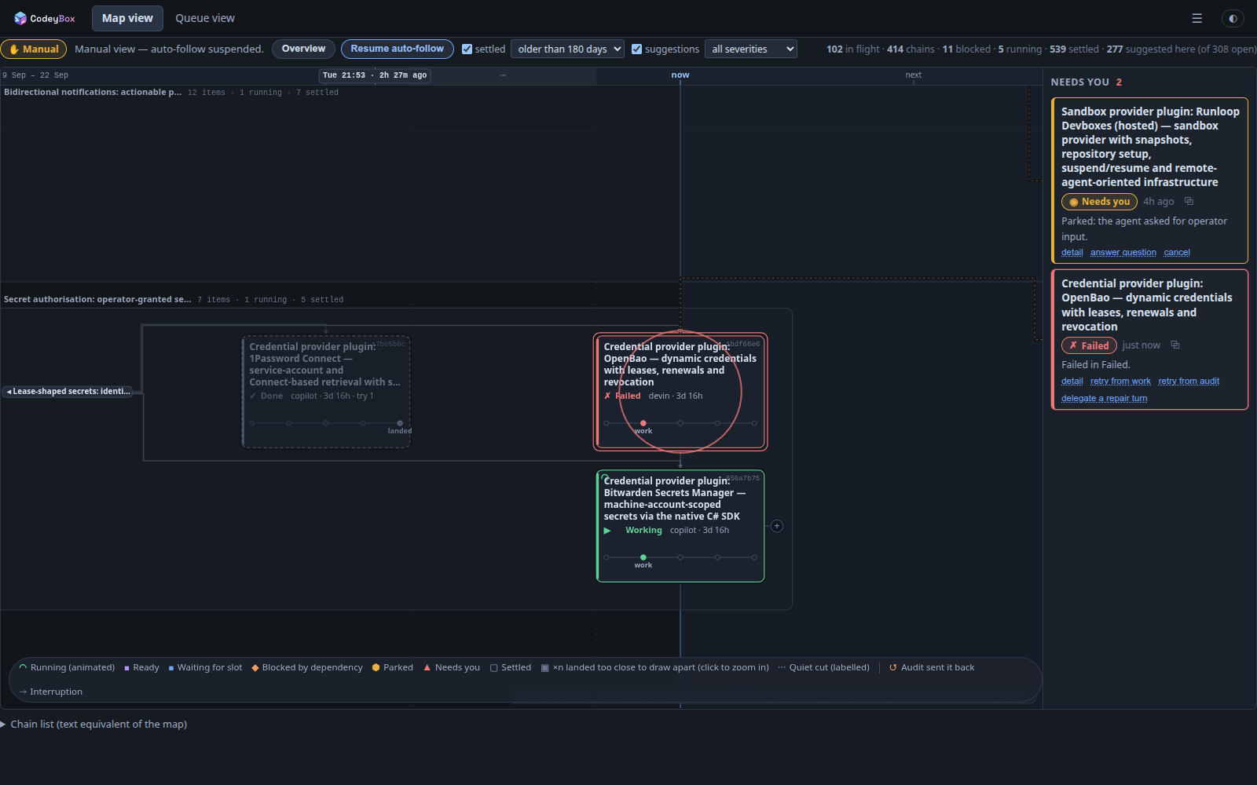Click the retry from audit link

pyautogui.click(x=1189, y=382)
